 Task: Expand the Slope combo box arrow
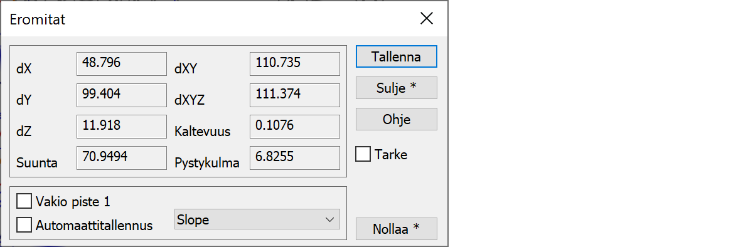pos(329,220)
